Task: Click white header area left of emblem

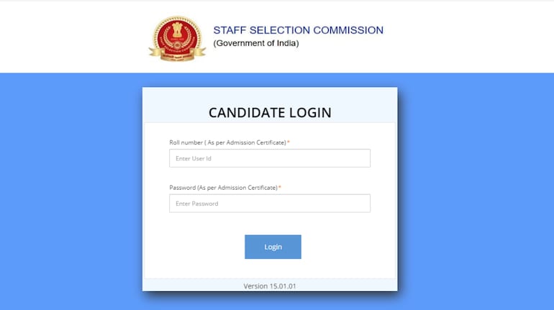Action: (x=72, y=36)
